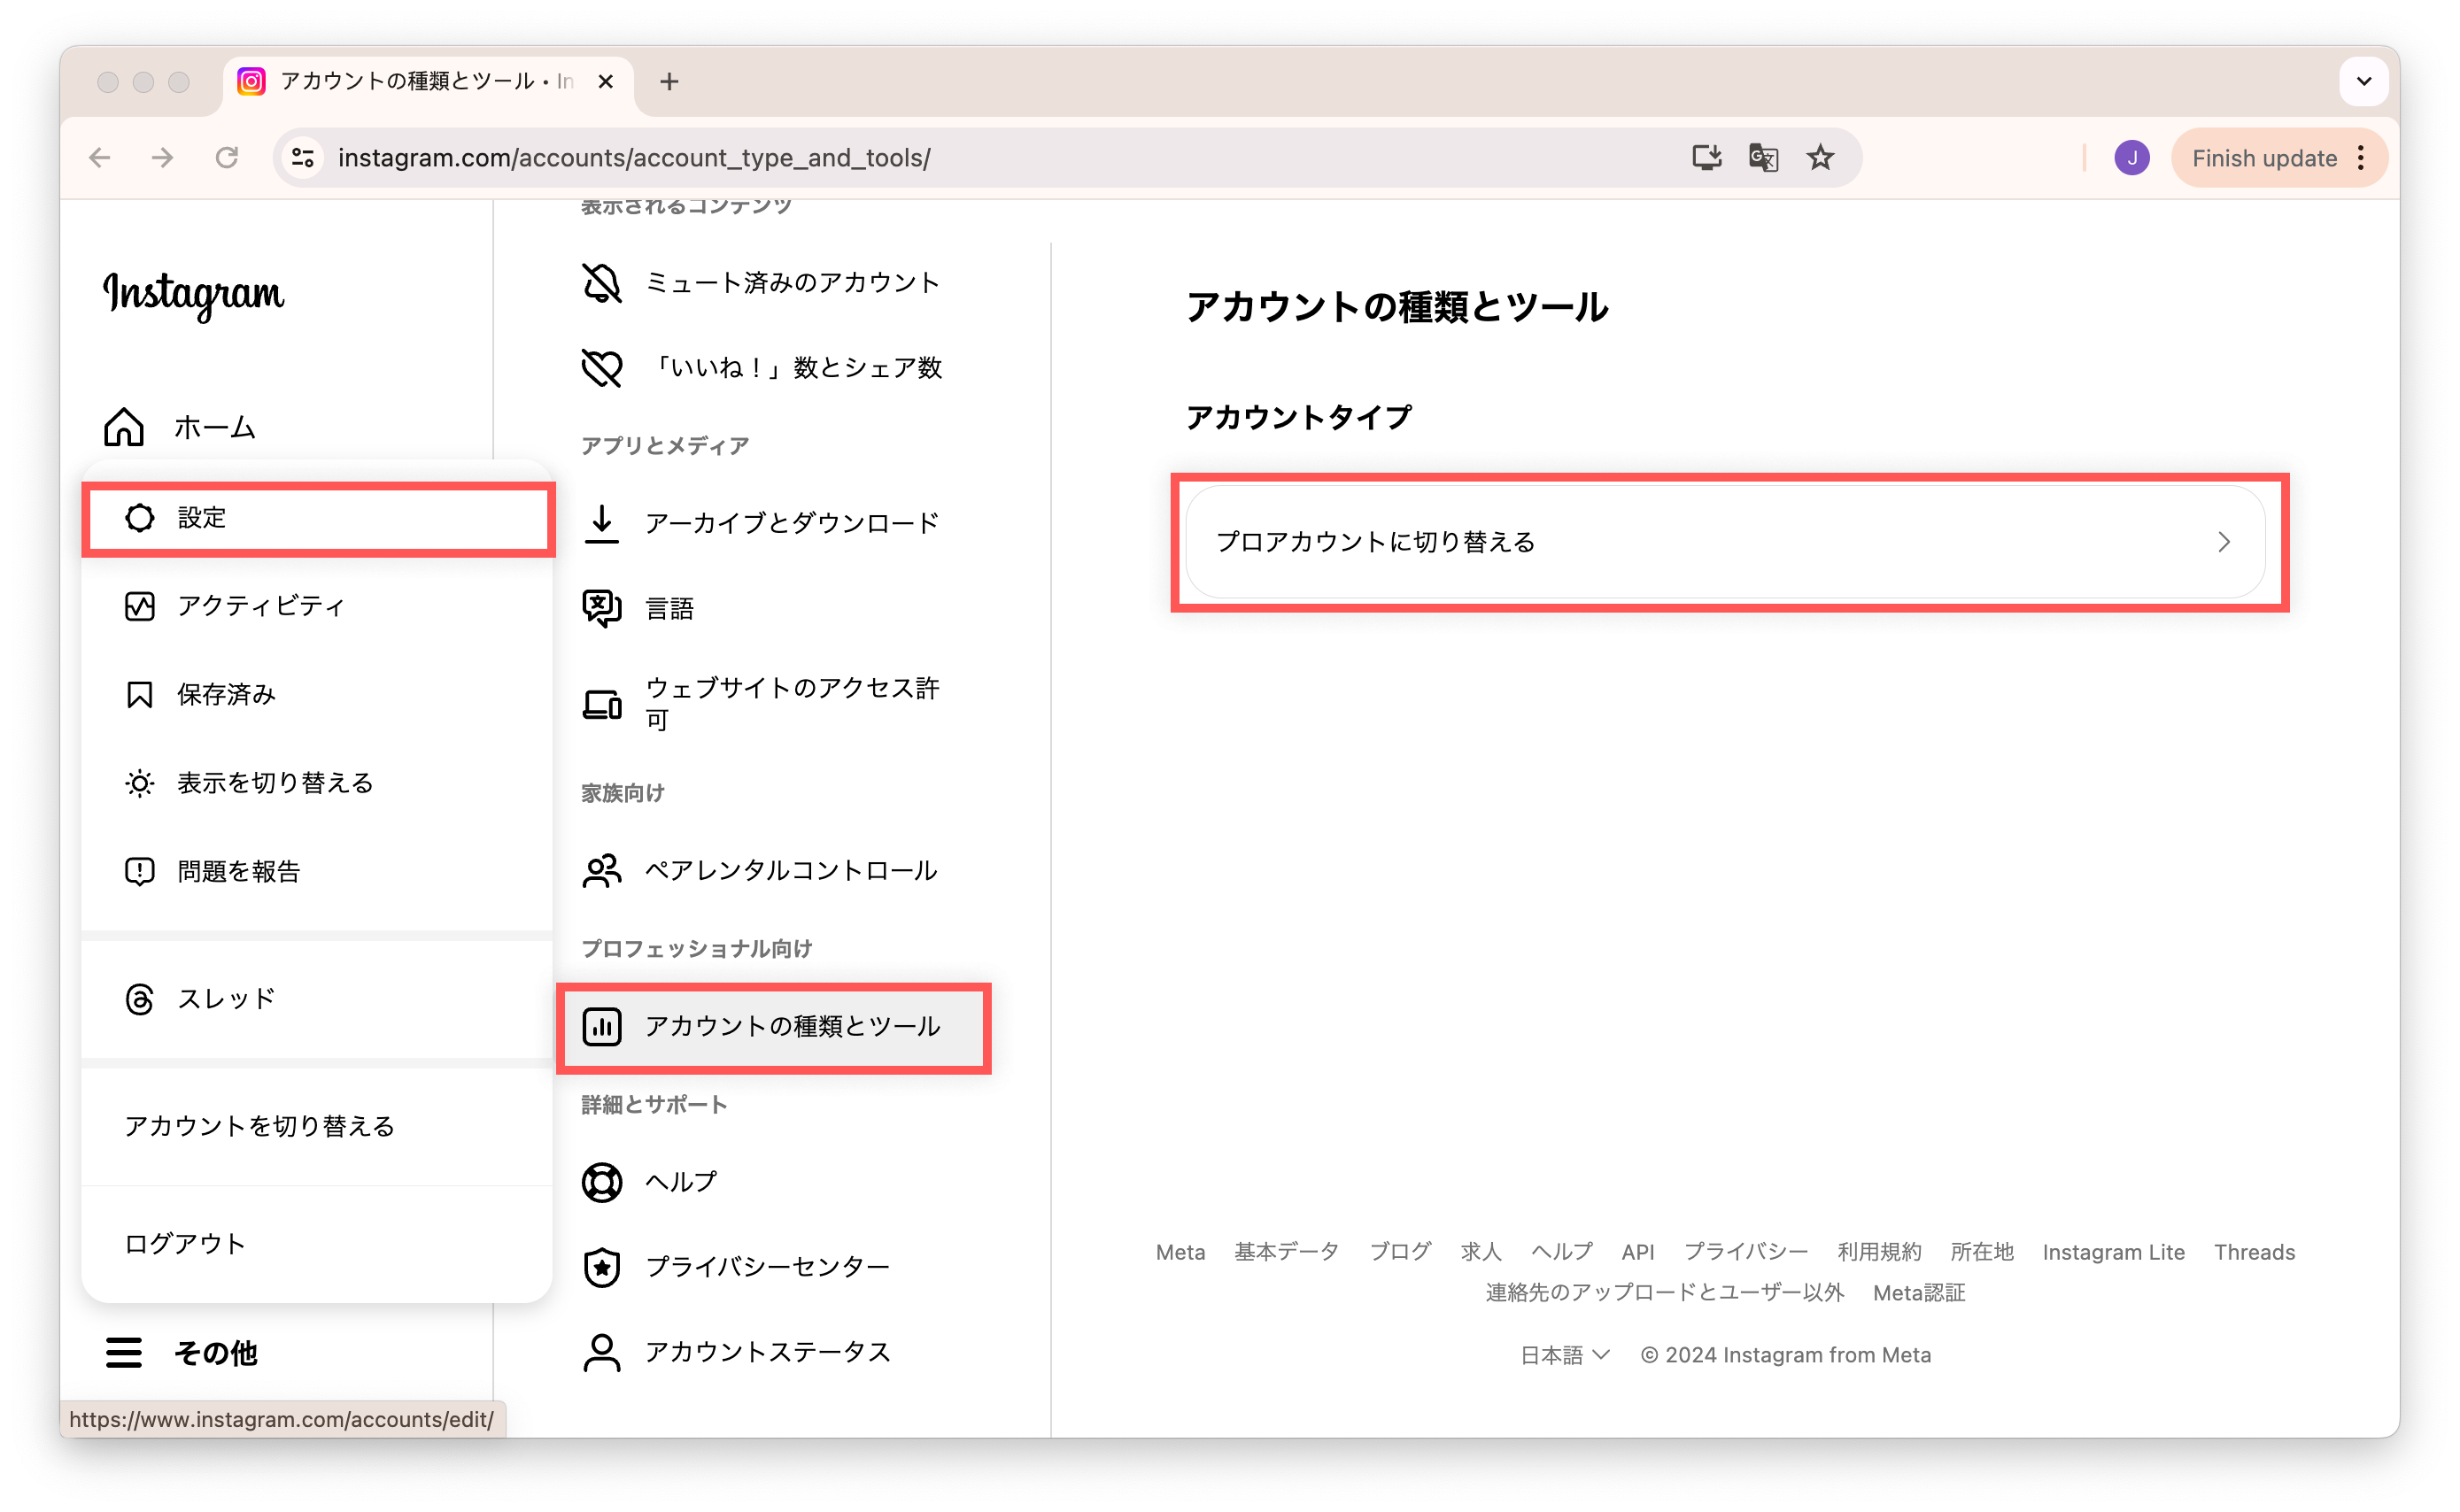Image resolution: width=2460 pixels, height=1512 pixels.
Task: Click the bar chart icon for アカウントの種類とツール
Action: pyautogui.click(x=602, y=1027)
